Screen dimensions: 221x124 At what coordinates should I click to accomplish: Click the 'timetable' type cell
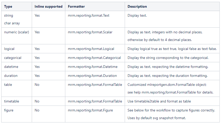pyautogui.click(x=12, y=101)
